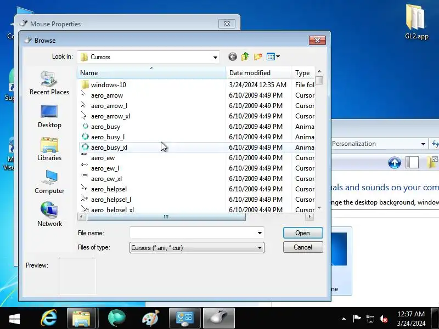Click the blue up-arrow icon in Personalization window
439x329 pixels.
click(x=395, y=162)
